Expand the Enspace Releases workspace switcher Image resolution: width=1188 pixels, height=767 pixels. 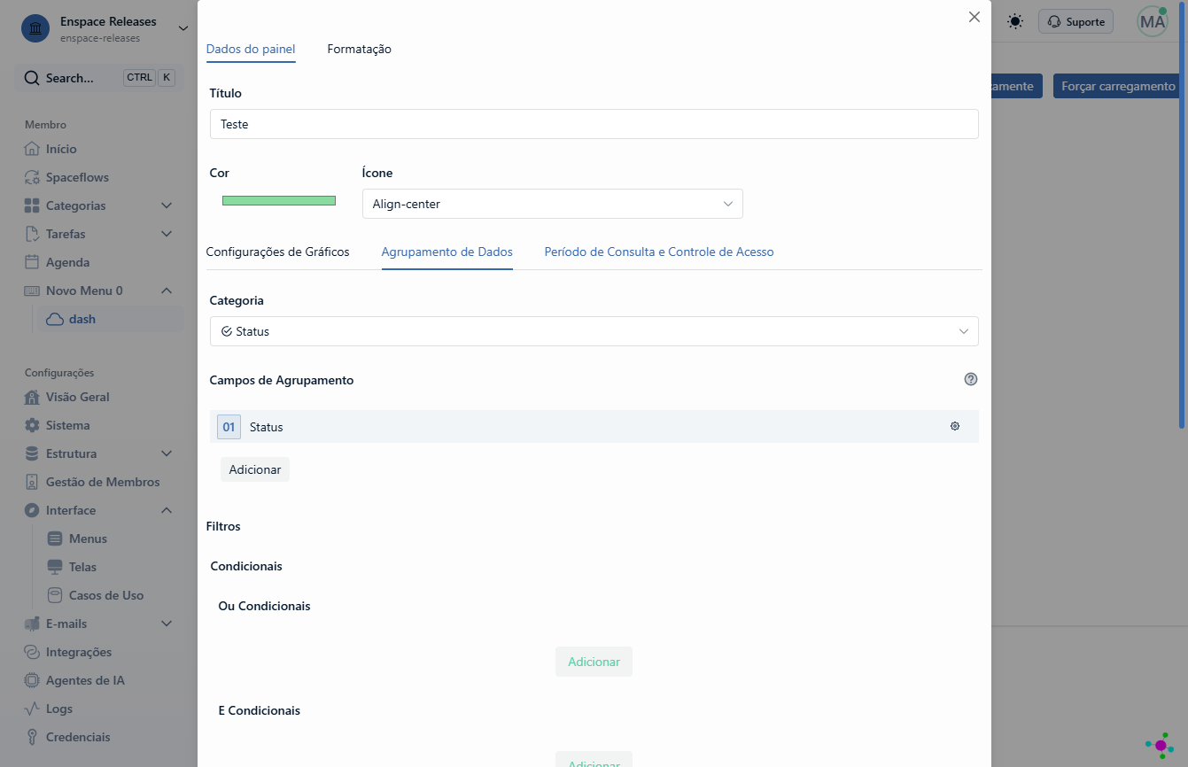(x=183, y=28)
